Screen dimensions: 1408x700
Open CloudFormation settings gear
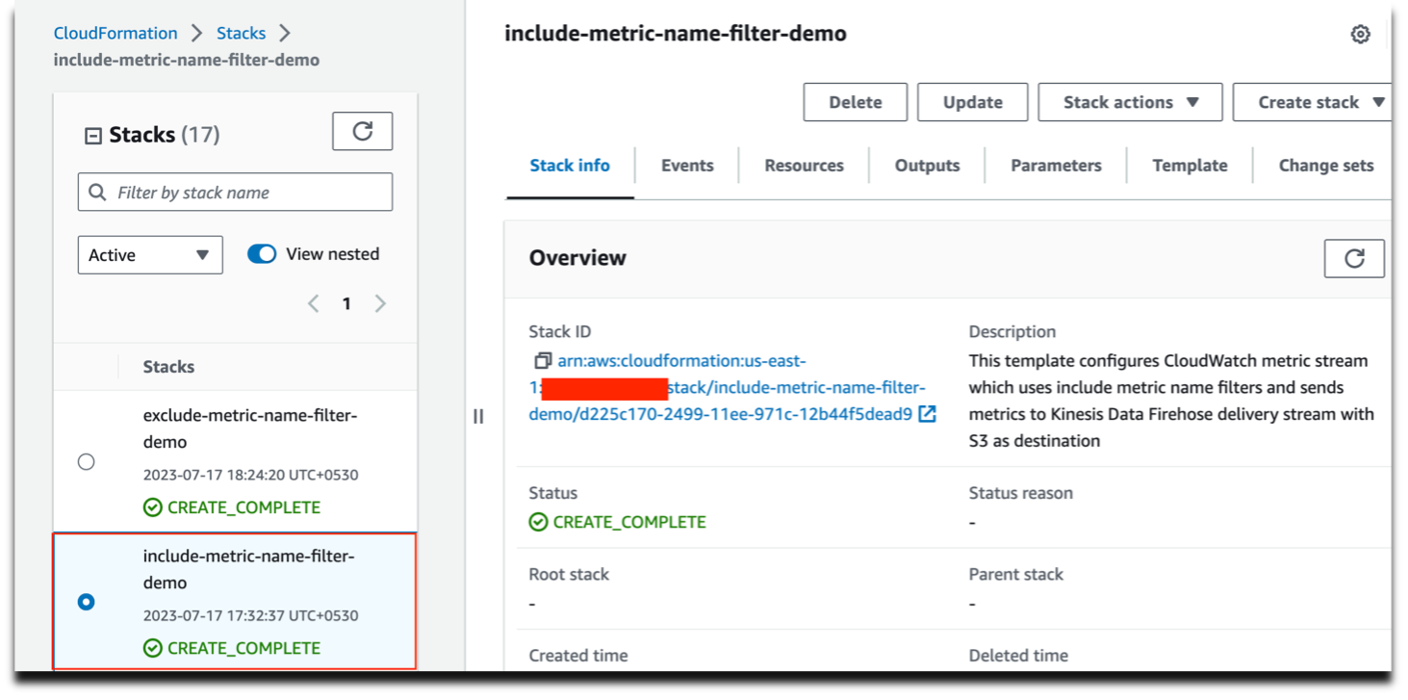pos(1360,34)
